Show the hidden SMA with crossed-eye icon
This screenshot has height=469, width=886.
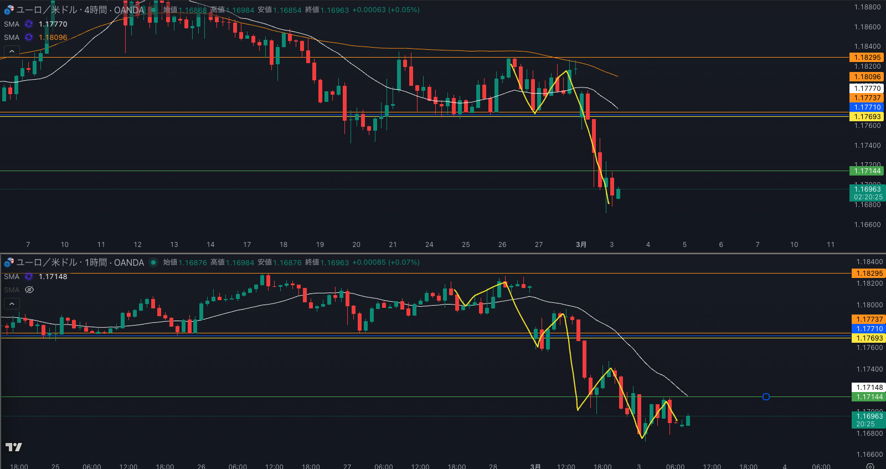point(29,290)
